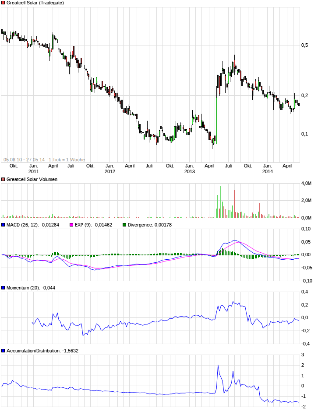
Task: Click the red Greatcell Solar (Tradegate) legend swatch
Action: (x=3, y=3)
